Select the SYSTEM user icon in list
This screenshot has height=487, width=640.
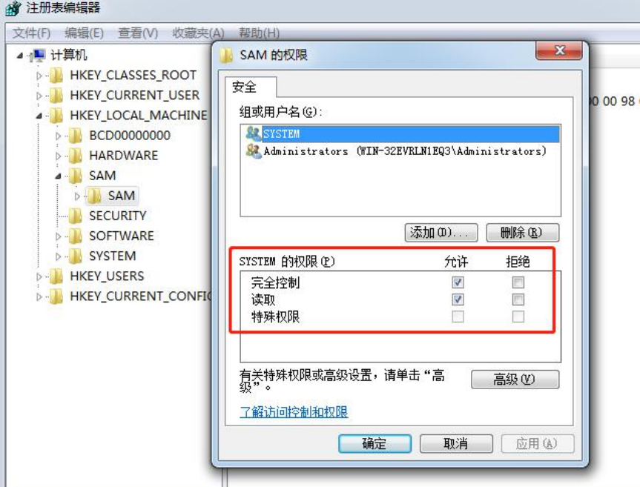pos(253,133)
